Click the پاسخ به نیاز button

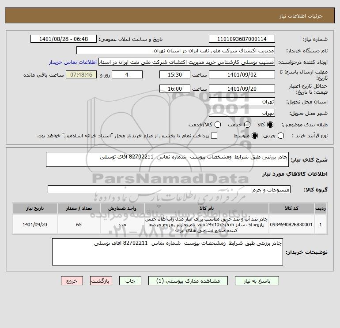tap(257, 280)
